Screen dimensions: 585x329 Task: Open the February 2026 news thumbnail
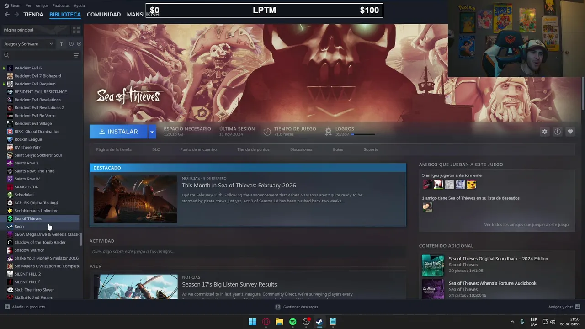click(135, 199)
